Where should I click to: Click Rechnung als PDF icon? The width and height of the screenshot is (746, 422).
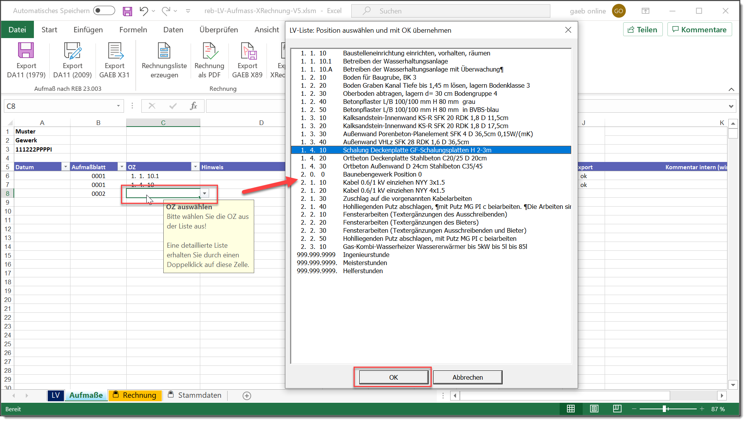209,51
